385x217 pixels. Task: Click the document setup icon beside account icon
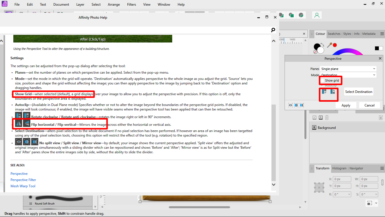pyautogui.click(x=301, y=15)
